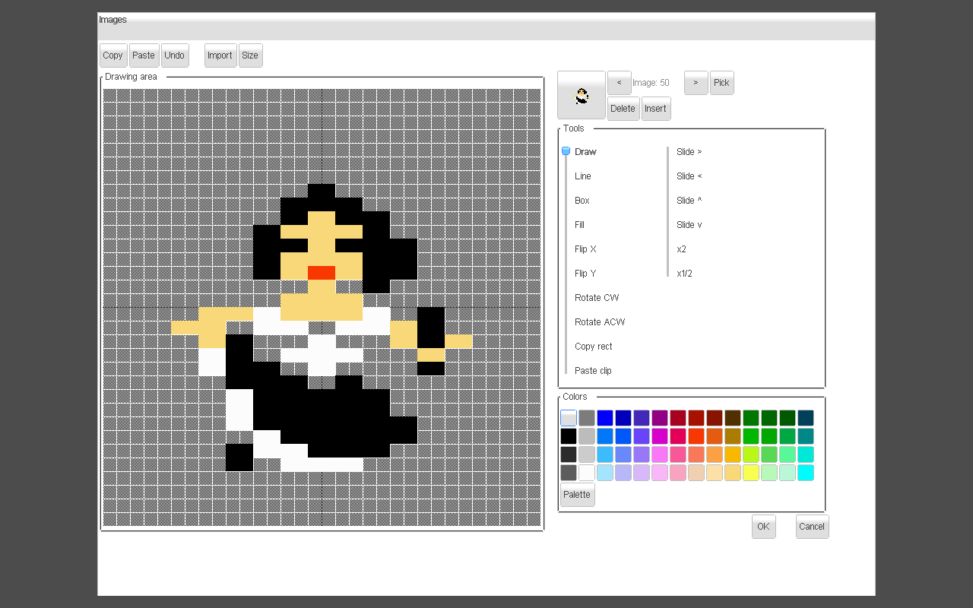973x608 pixels.
Task: Choose Rotate ACW in the tools list
Action: [x=600, y=322]
